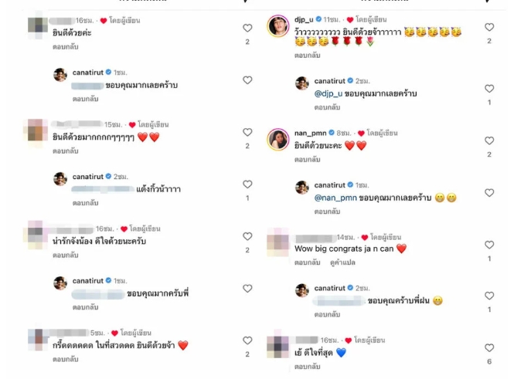Open canatirut username in ขอบคุณคร้าบพี่ฝน reply
Screen dimensions: 524x379
329,288
